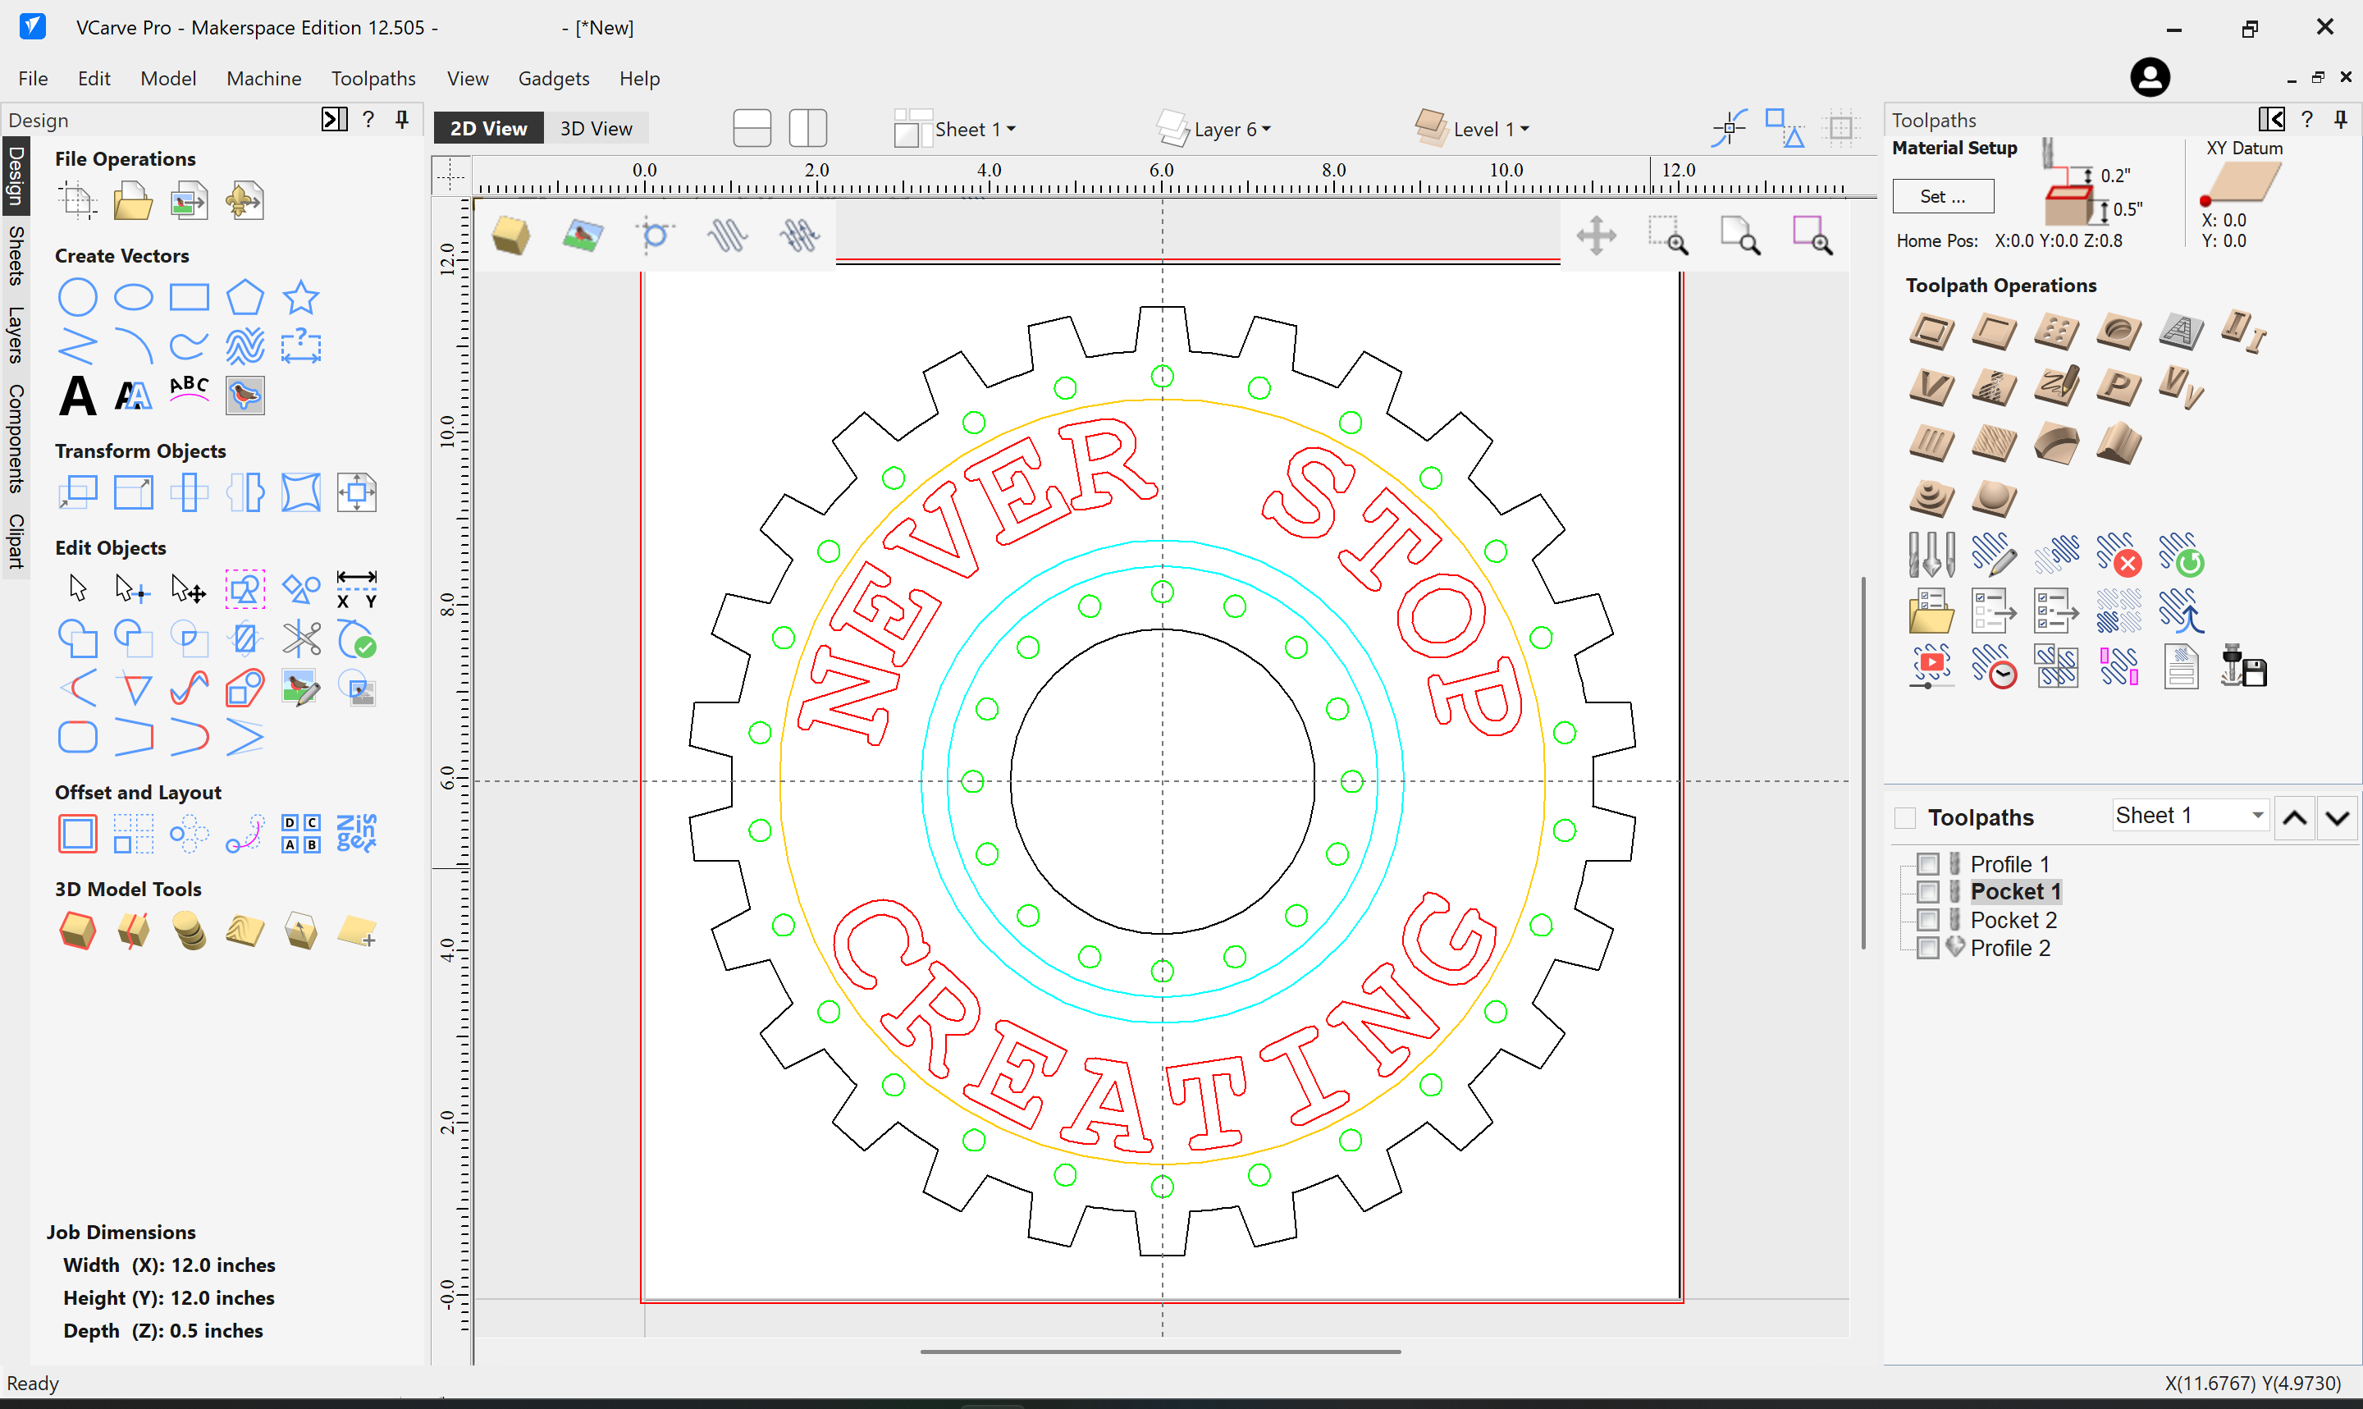The image size is (2363, 1409).
Task: Toggle the Toolpaths master checkbox
Action: [1904, 817]
